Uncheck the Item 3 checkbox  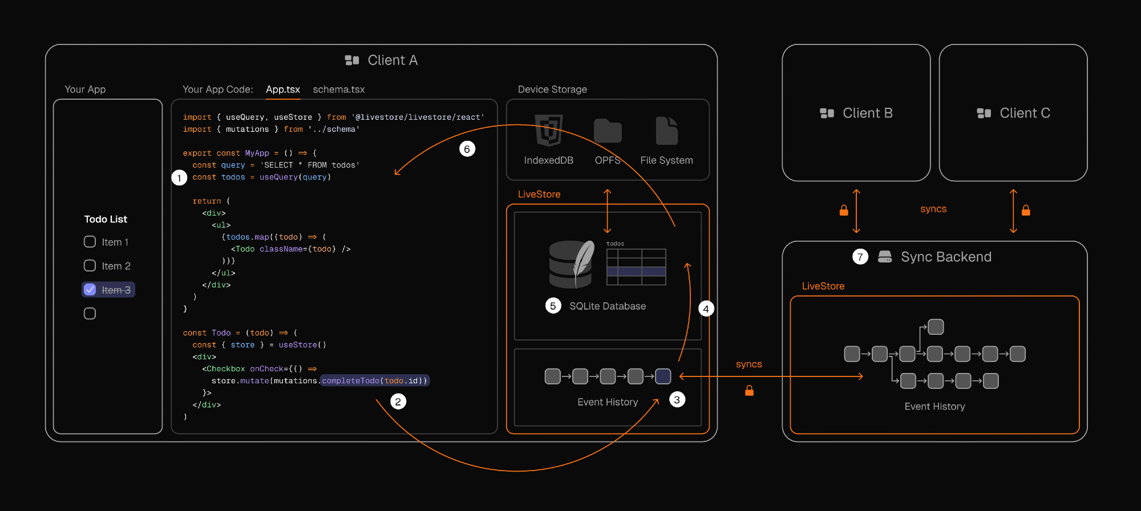[x=90, y=290]
